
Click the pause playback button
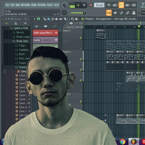pos(78,5)
